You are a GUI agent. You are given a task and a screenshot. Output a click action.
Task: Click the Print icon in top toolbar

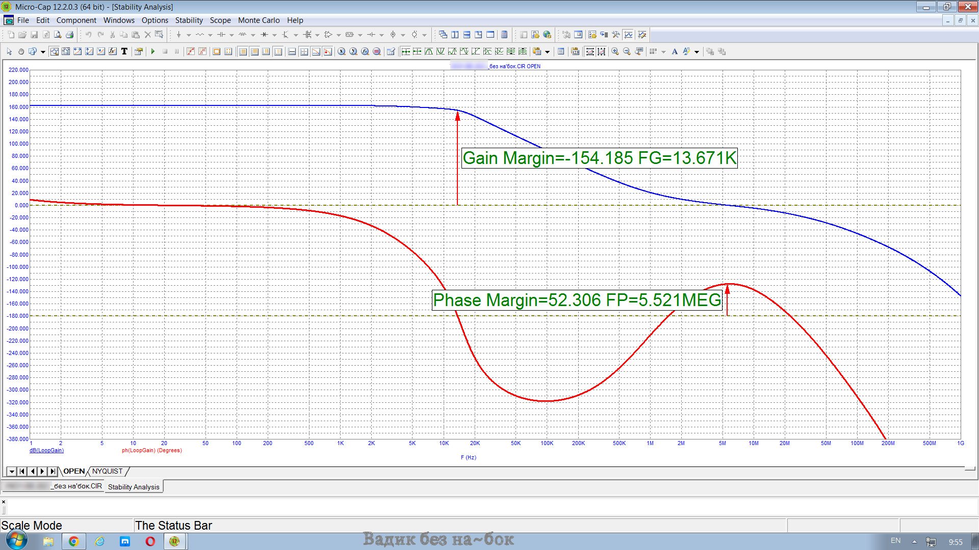(x=70, y=35)
